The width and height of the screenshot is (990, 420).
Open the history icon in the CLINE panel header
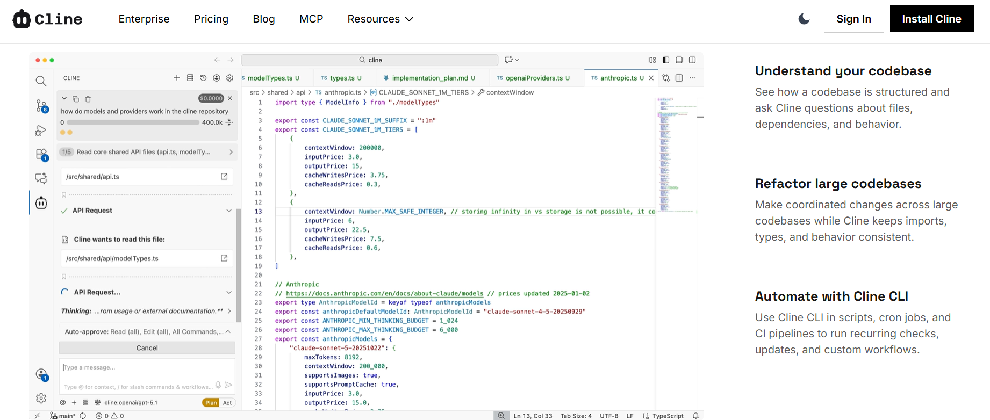(x=203, y=78)
